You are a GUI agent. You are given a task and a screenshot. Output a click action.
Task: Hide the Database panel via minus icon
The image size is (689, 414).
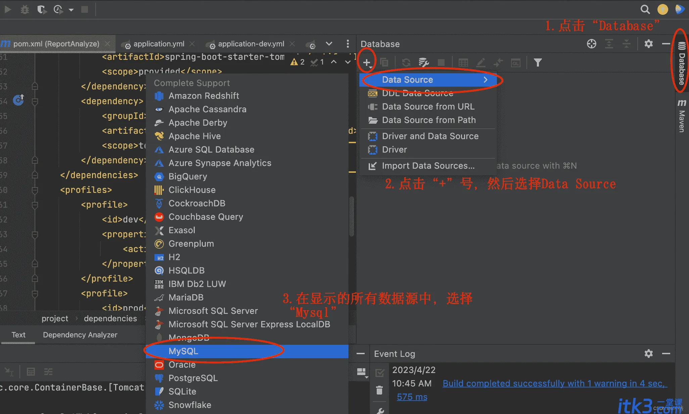[x=666, y=44]
